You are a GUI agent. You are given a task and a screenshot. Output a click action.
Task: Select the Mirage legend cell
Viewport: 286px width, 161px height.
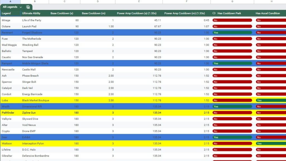[10, 20]
